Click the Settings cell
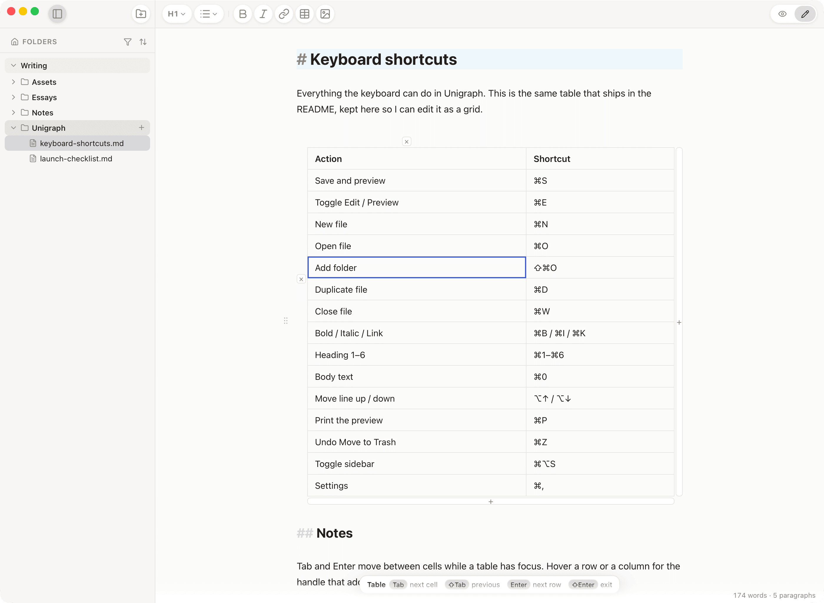 417,486
